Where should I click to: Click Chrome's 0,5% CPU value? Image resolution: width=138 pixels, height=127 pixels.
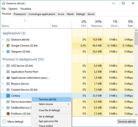click(x=83, y=46)
